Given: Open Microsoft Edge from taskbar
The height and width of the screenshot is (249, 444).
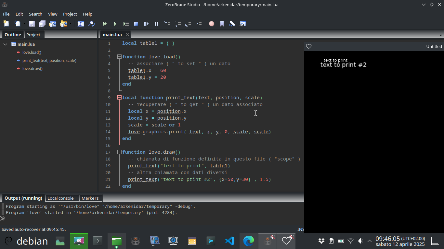Looking at the screenshot, I should tap(249, 241).
